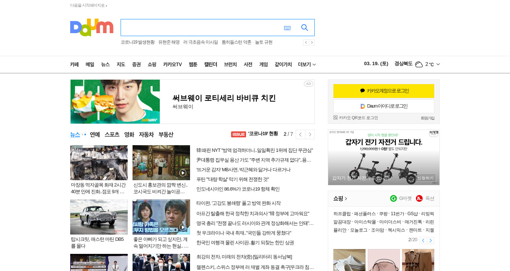Open 뉴스 in the top menu

(x=105, y=64)
